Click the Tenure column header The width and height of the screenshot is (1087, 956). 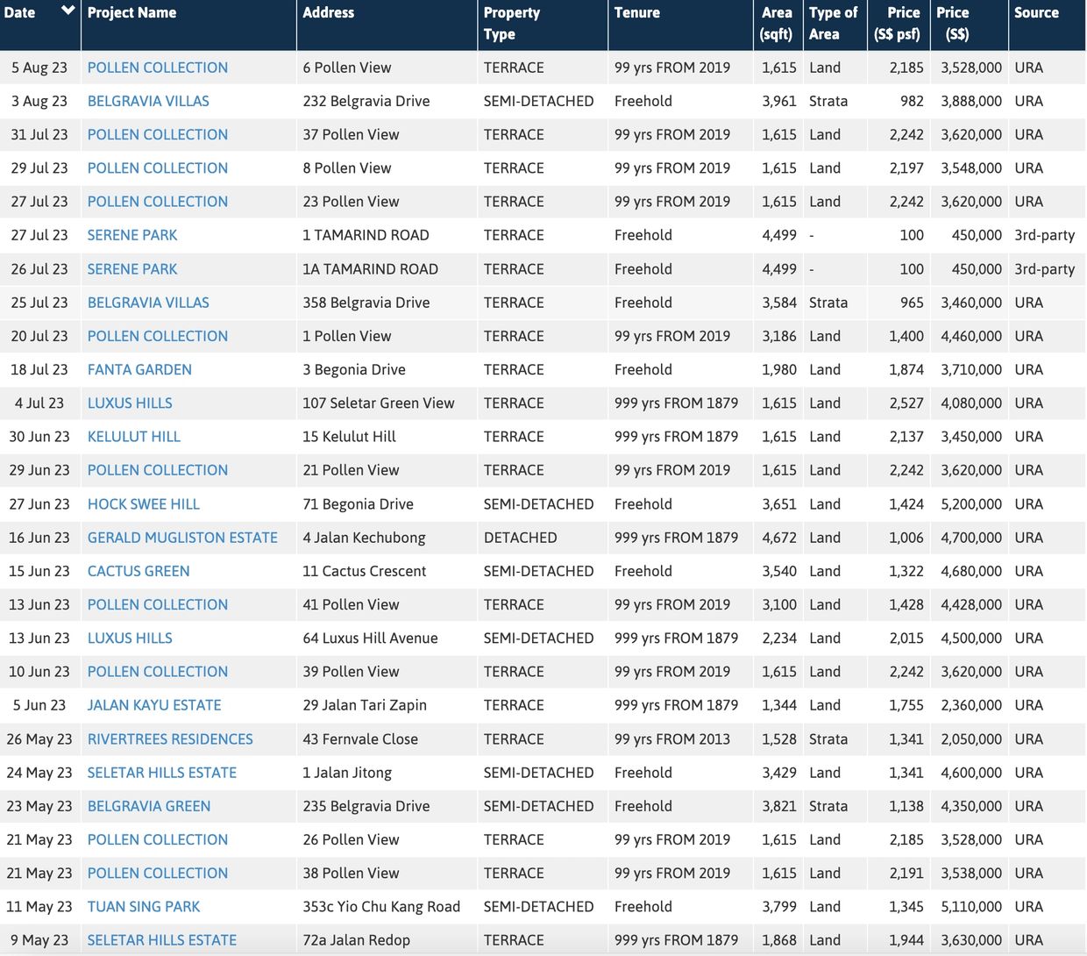680,25
